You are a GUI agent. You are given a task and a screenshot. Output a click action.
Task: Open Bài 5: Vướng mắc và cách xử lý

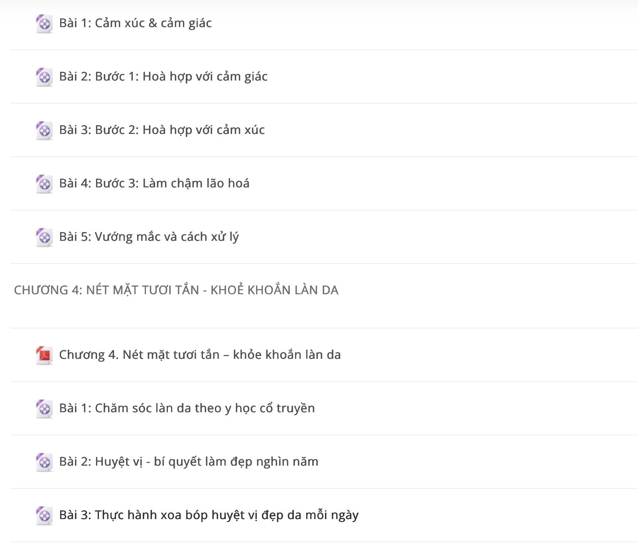(x=149, y=237)
